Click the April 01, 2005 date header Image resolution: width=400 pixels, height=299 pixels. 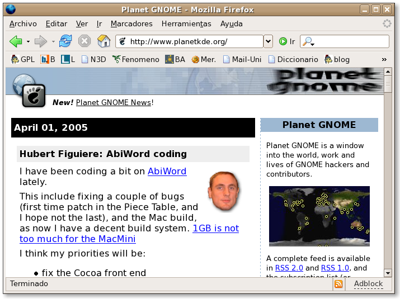[x=51, y=127]
